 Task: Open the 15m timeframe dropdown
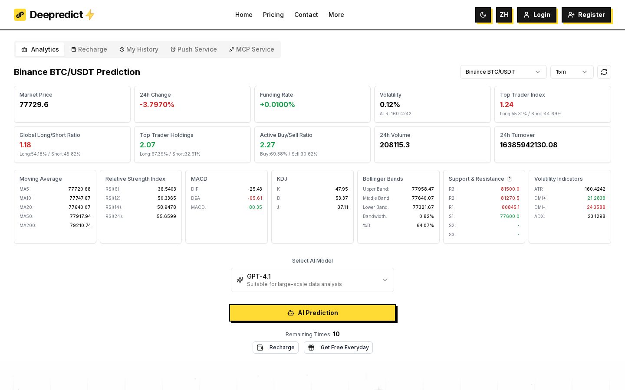pyautogui.click(x=572, y=72)
